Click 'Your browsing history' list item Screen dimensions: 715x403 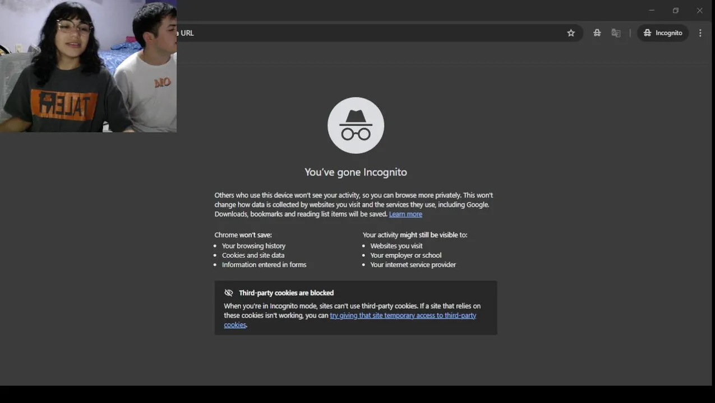coord(253,246)
